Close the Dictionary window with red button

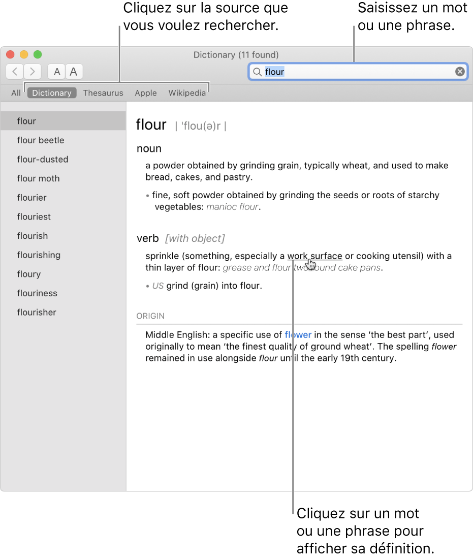click(10, 54)
